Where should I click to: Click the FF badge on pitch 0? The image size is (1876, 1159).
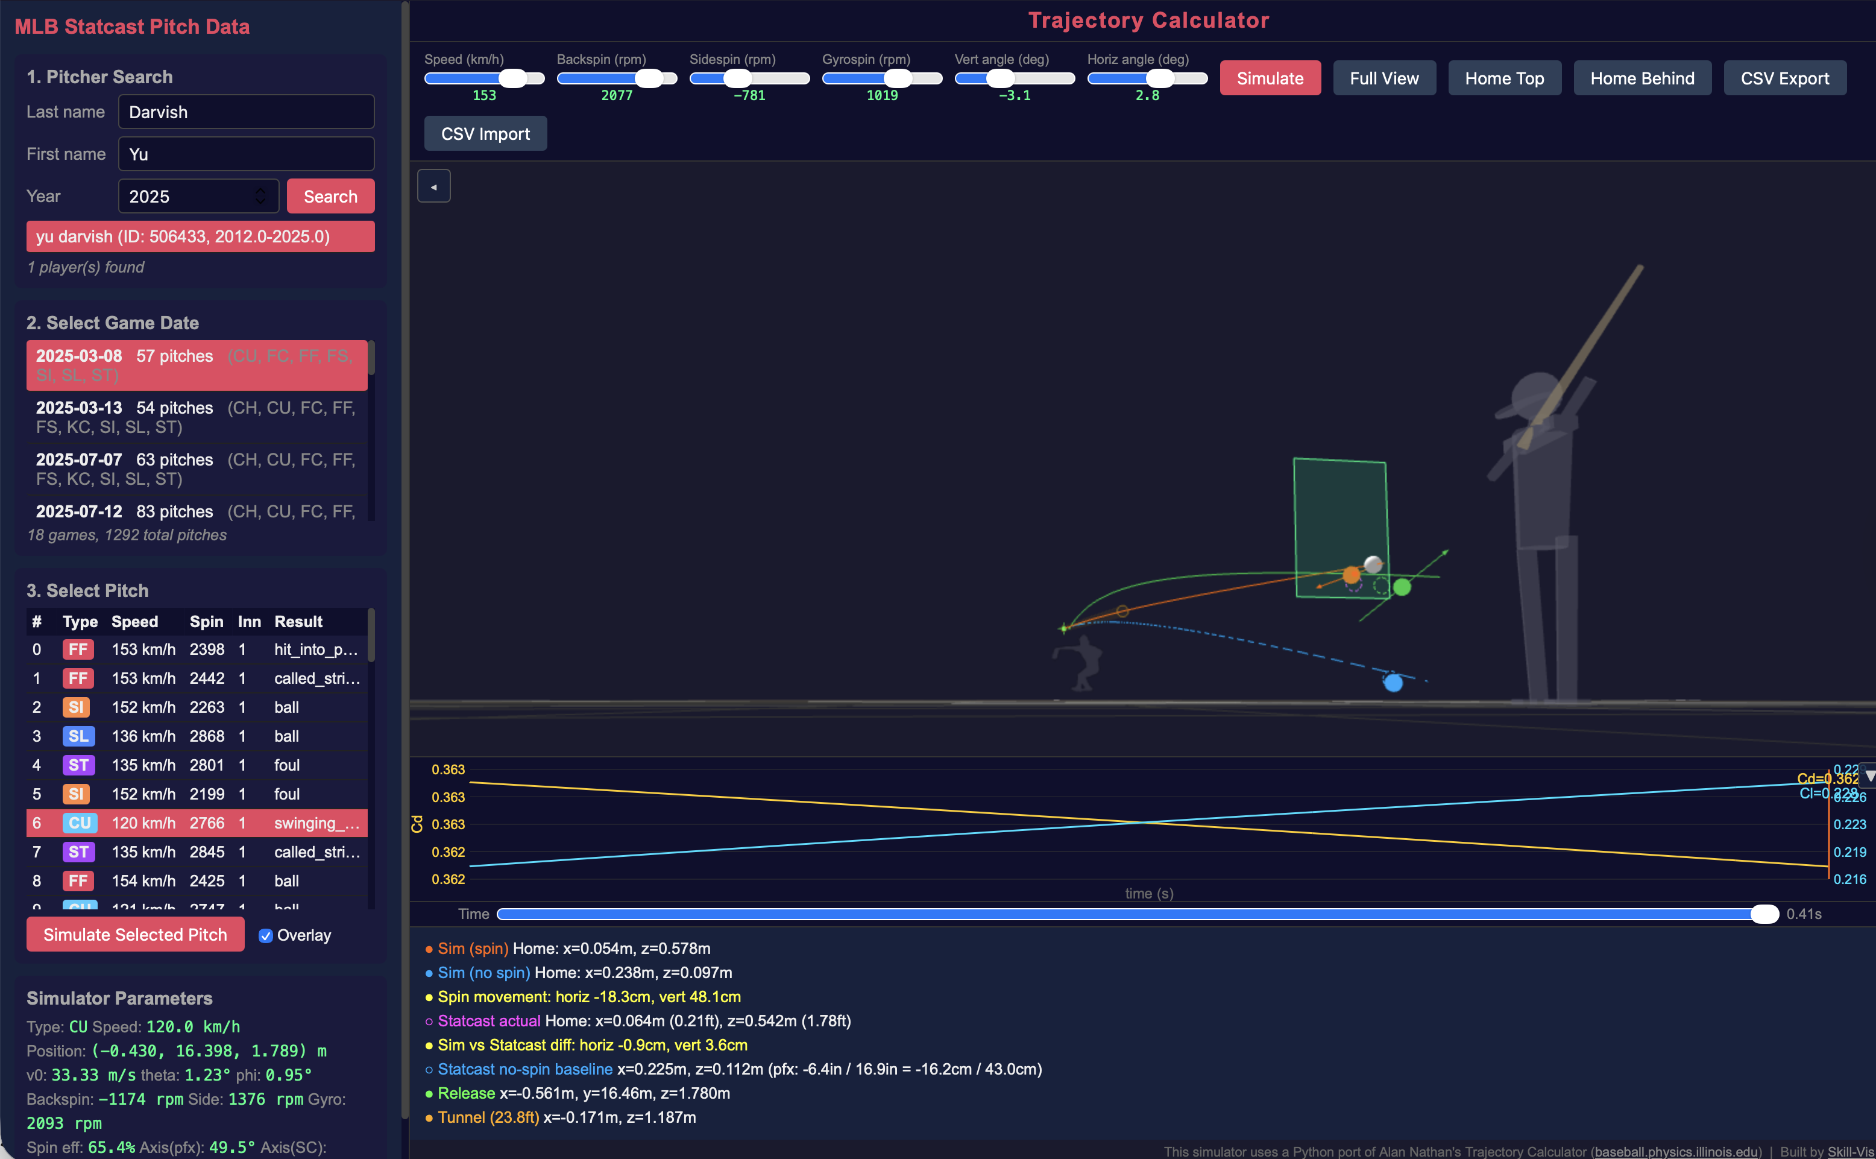78,649
